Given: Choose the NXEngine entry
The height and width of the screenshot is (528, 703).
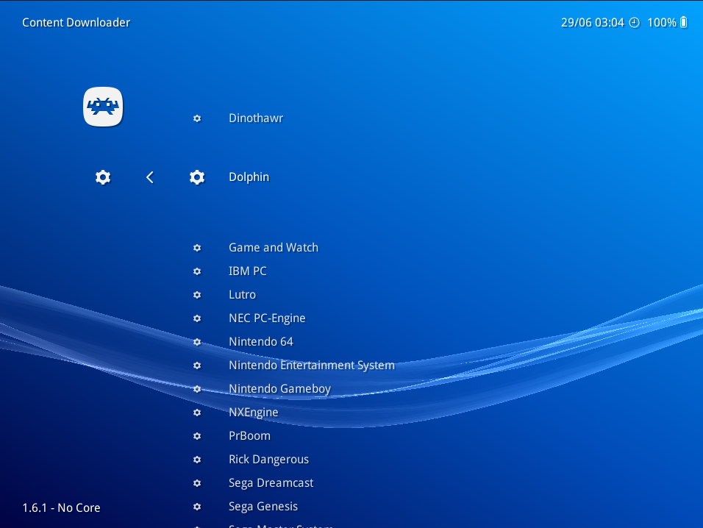Looking at the screenshot, I should click(x=253, y=413).
